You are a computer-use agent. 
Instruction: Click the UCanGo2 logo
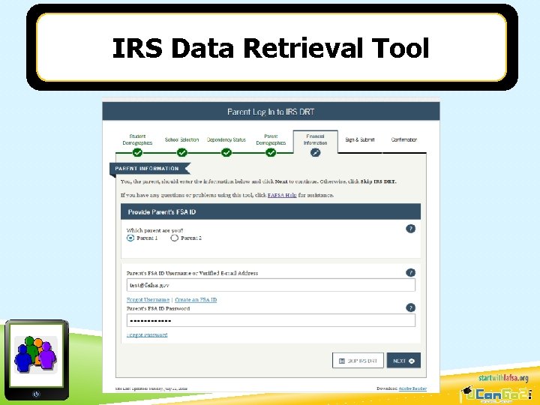tap(496, 395)
